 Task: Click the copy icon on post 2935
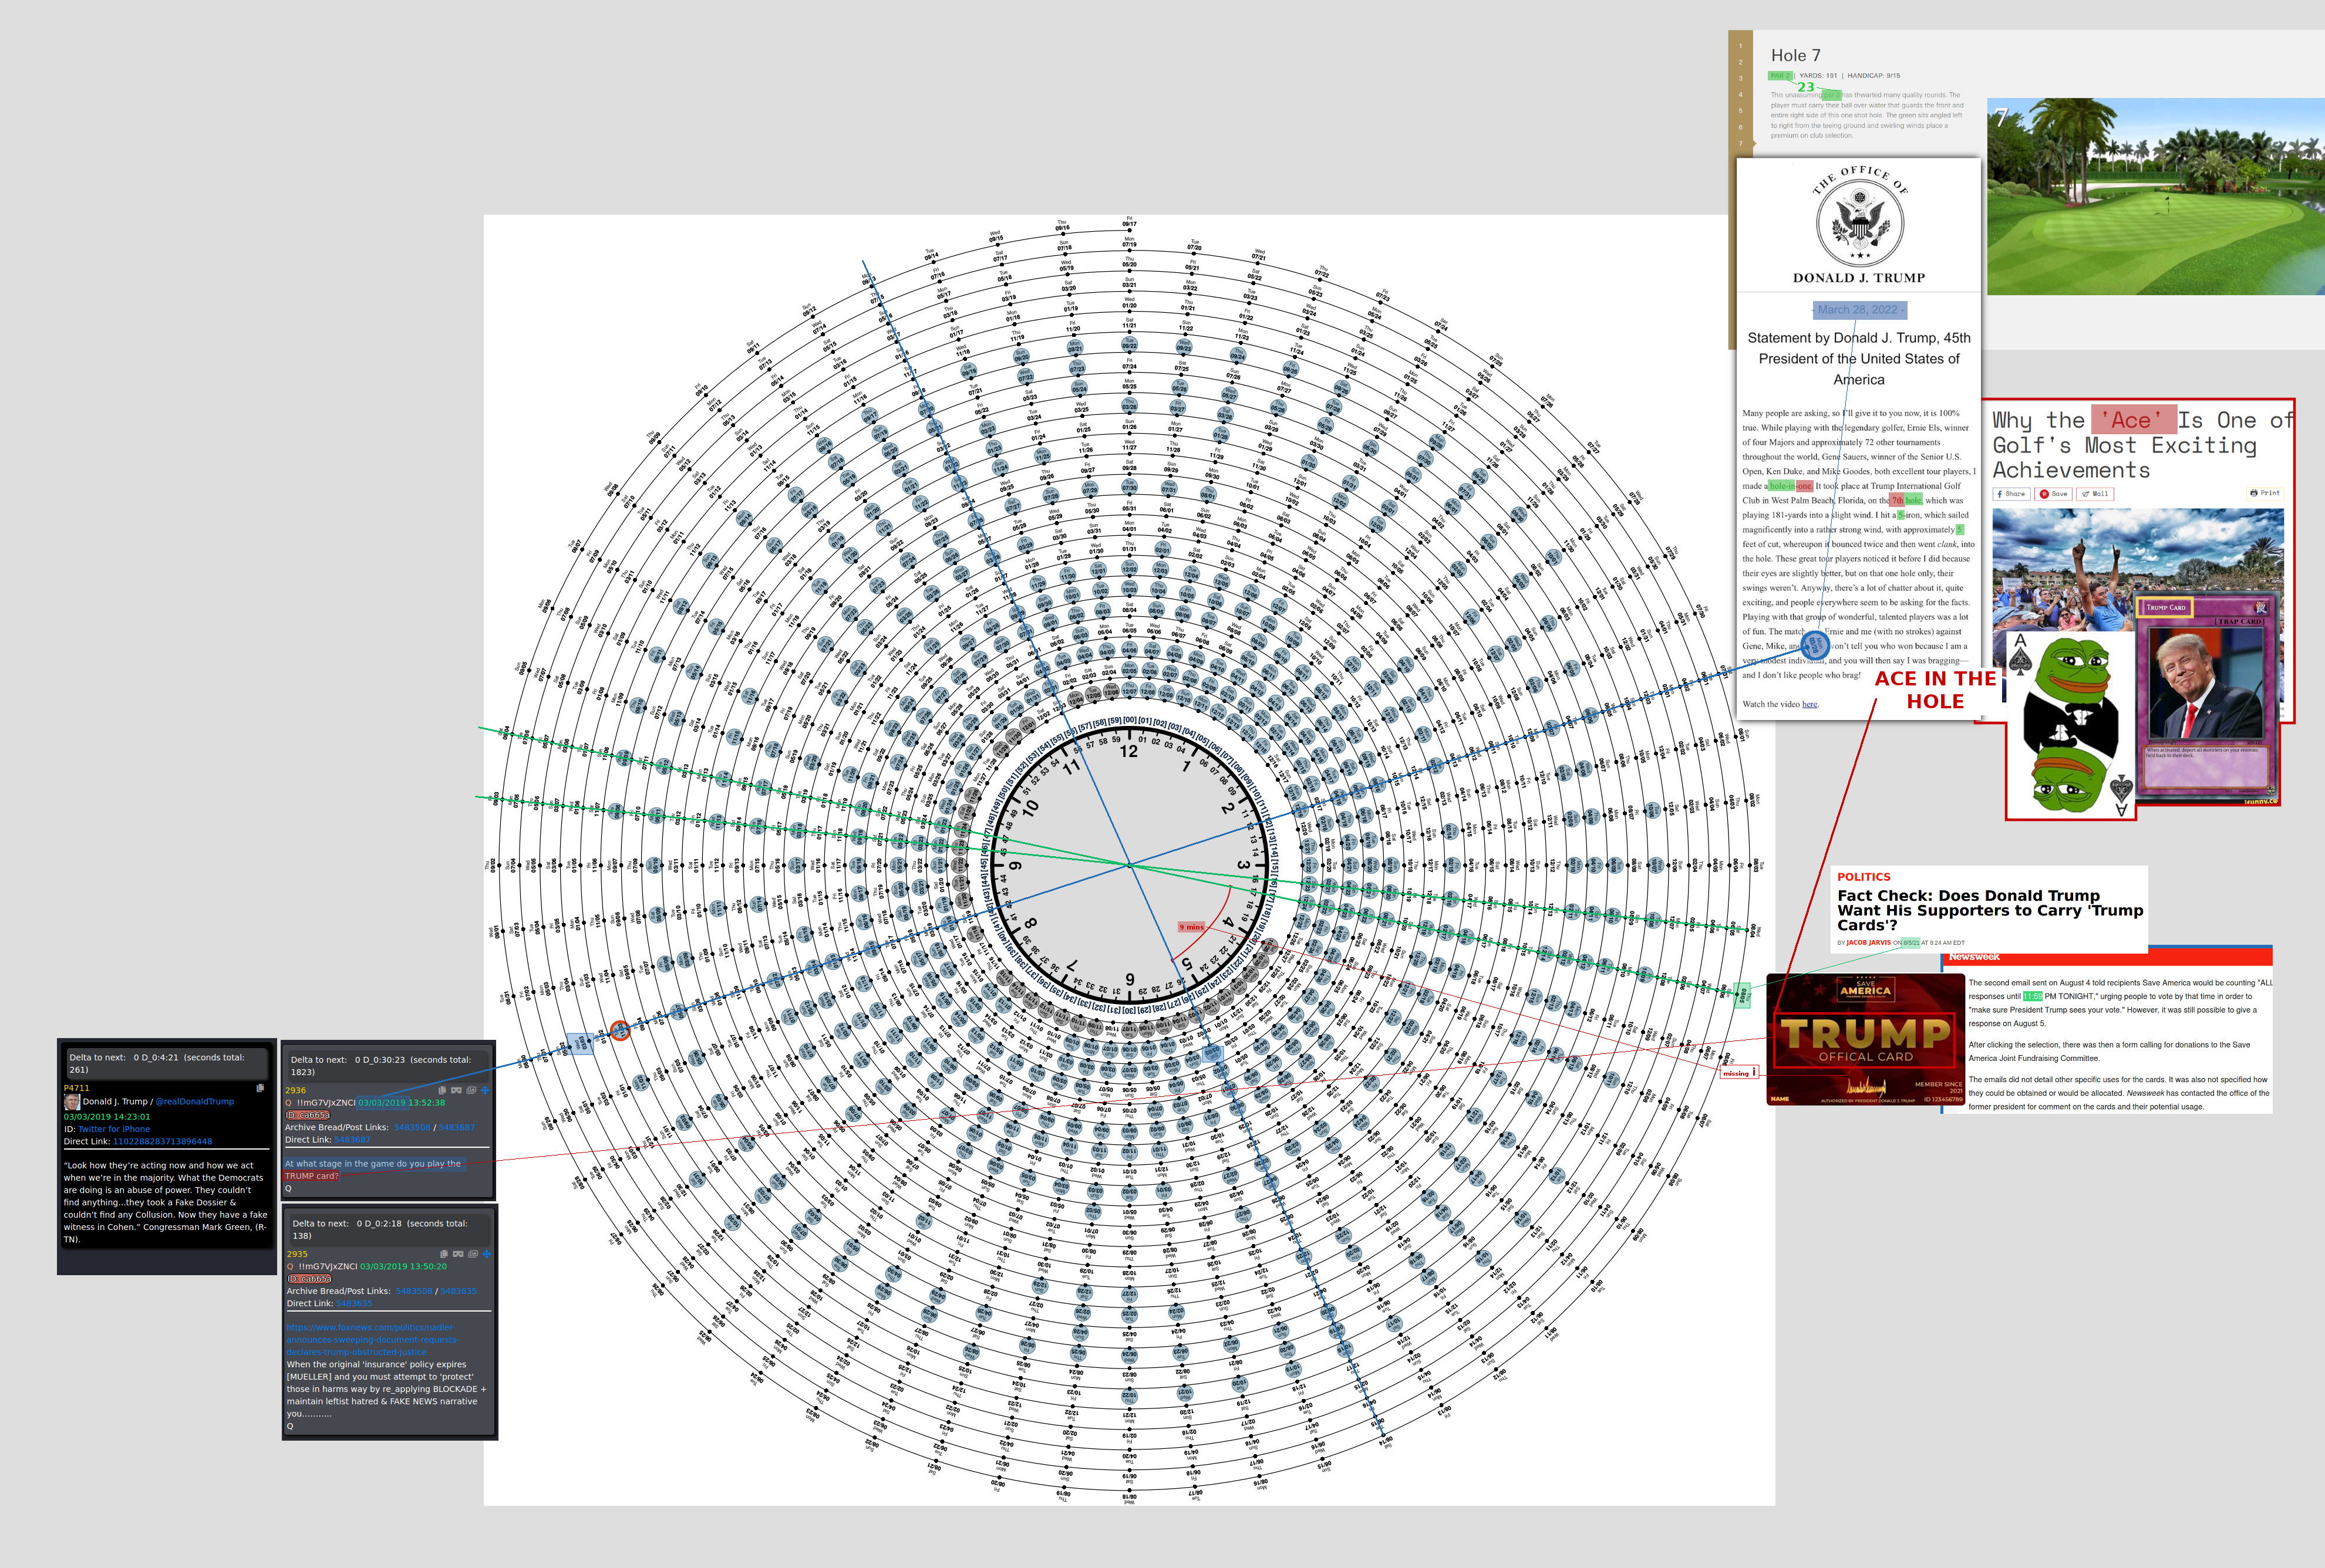[444, 1254]
